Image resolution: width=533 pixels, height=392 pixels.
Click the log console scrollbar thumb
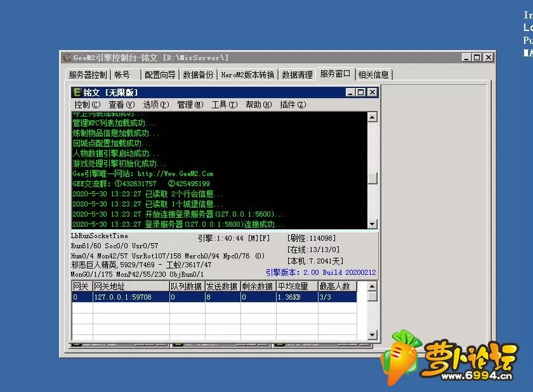coord(372,179)
